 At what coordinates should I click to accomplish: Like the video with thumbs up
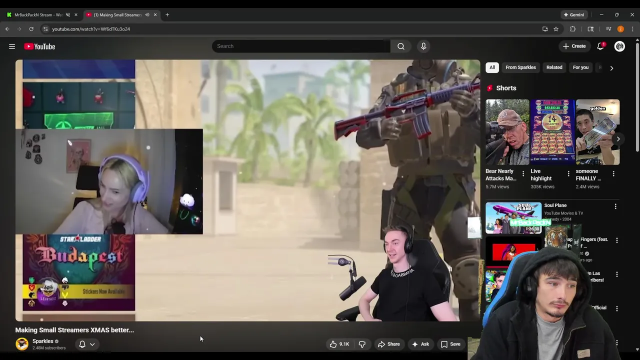click(339, 344)
